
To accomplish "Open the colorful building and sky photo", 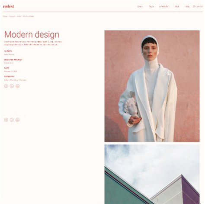I will (x=152, y=174).
